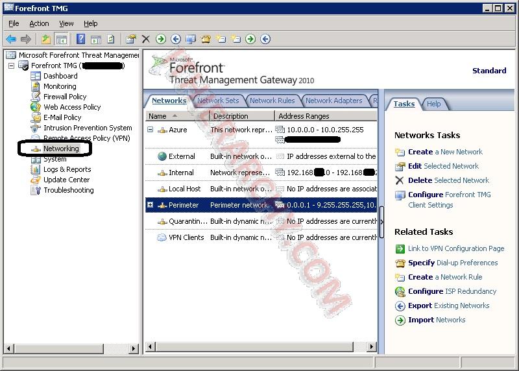Select the Local Host network row

point(261,189)
